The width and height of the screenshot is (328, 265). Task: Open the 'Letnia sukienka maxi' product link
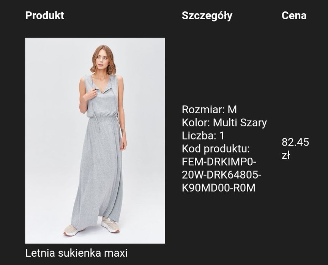pyautogui.click(x=76, y=253)
